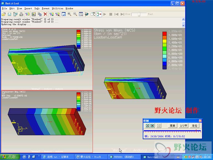Click the 2/2节 button
213x160 pixels.
click(x=183, y=126)
